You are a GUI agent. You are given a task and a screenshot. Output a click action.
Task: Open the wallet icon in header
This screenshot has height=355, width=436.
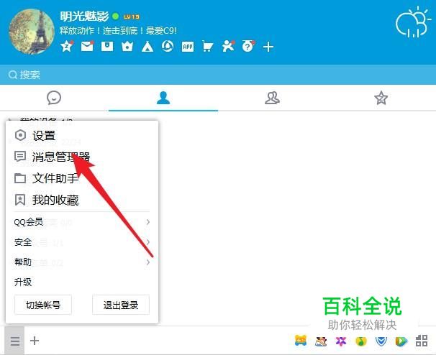(x=107, y=47)
